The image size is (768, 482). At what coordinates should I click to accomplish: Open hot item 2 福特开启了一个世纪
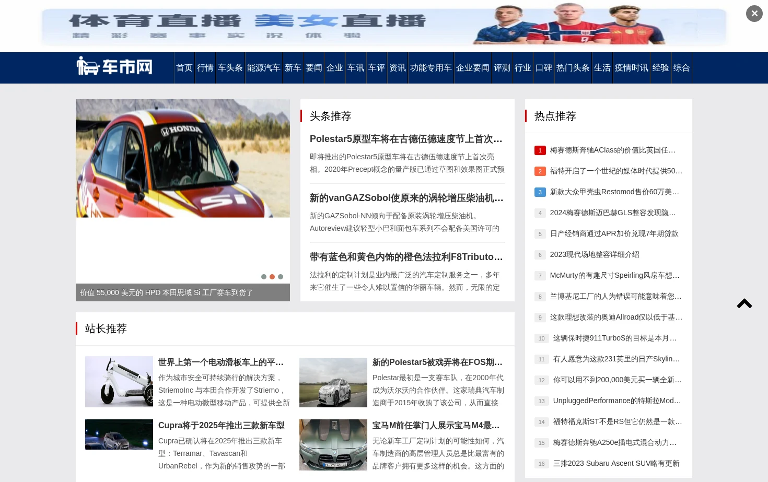click(x=616, y=171)
